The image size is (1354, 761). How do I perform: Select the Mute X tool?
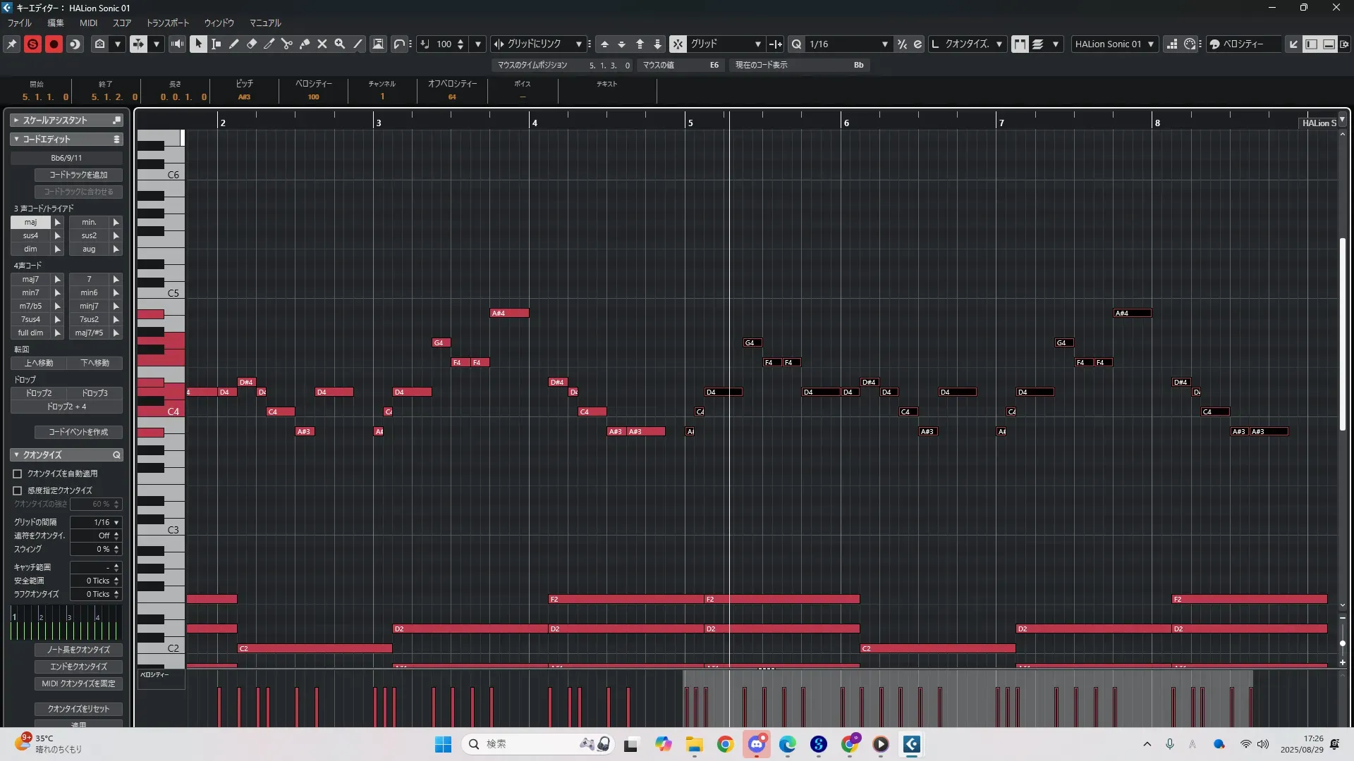pyautogui.click(x=322, y=44)
